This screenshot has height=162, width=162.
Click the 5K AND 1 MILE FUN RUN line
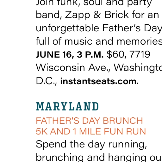click(91, 131)
